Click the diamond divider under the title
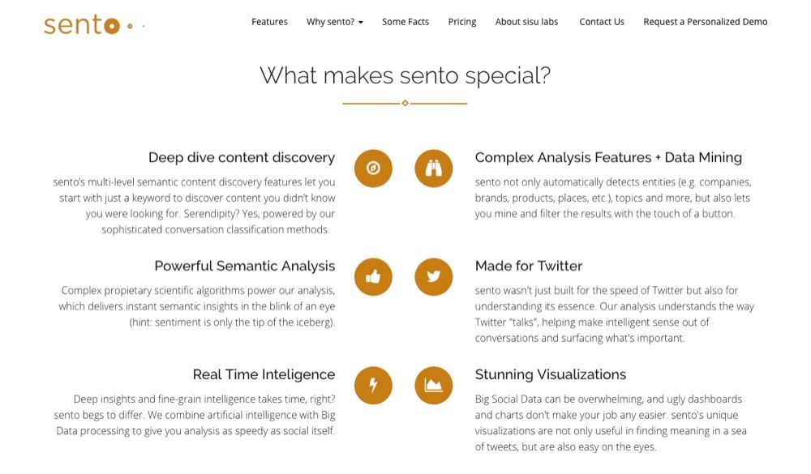Viewport: 811px width, 474px height. pos(405,104)
